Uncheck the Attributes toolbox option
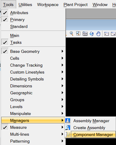Screen dimensions: 116x145 pyautogui.click(x=33, y=13)
